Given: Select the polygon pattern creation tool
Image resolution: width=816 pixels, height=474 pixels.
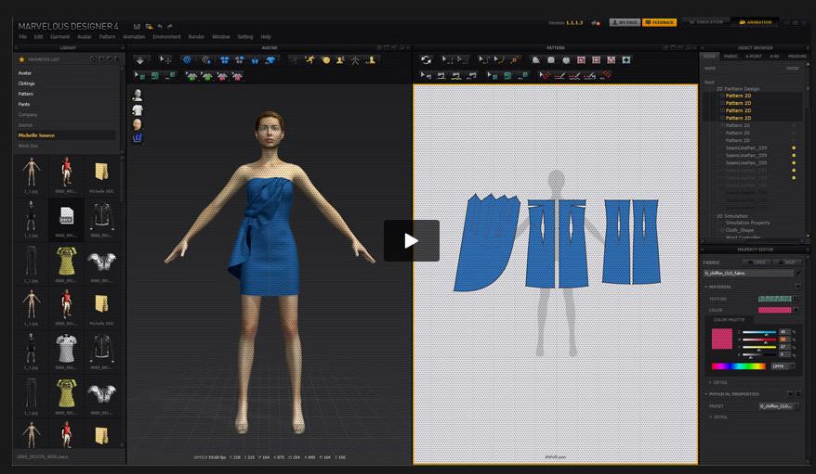Looking at the screenshot, I should point(536,60).
